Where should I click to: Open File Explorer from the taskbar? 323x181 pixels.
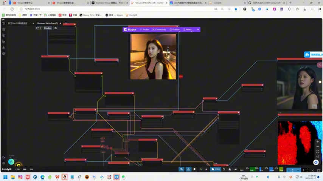(13, 177)
